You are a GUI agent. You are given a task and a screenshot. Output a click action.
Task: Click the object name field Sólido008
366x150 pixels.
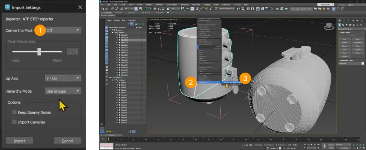(350, 64)
